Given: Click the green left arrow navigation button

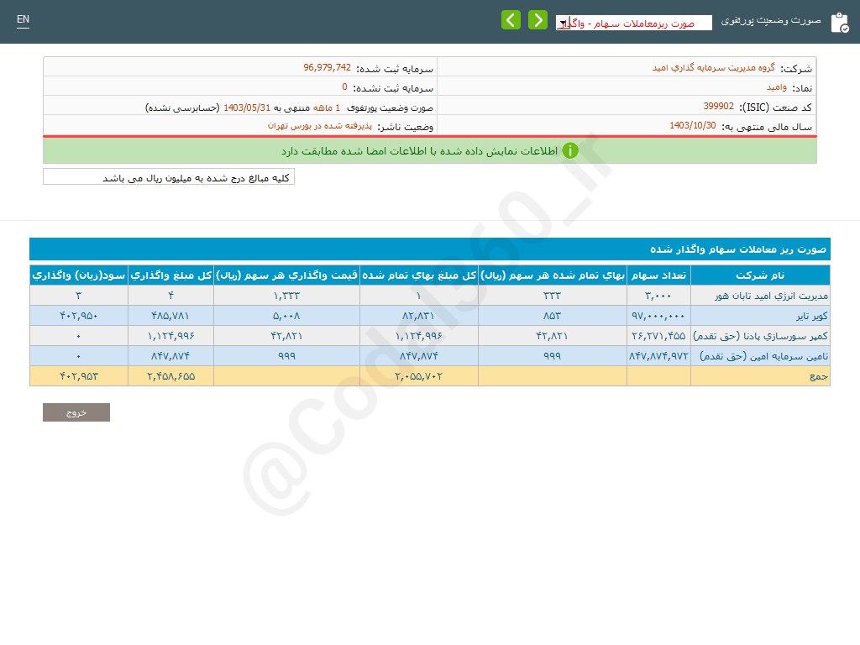Looking at the screenshot, I should 511,20.
